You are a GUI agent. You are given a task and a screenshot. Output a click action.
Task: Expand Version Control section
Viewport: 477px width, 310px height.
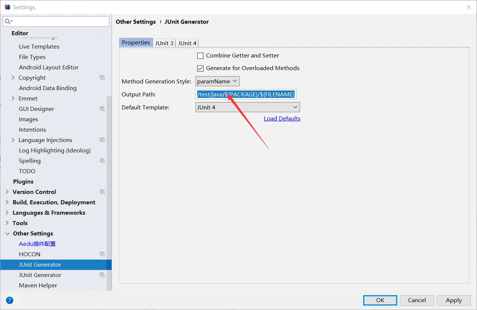(7, 192)
